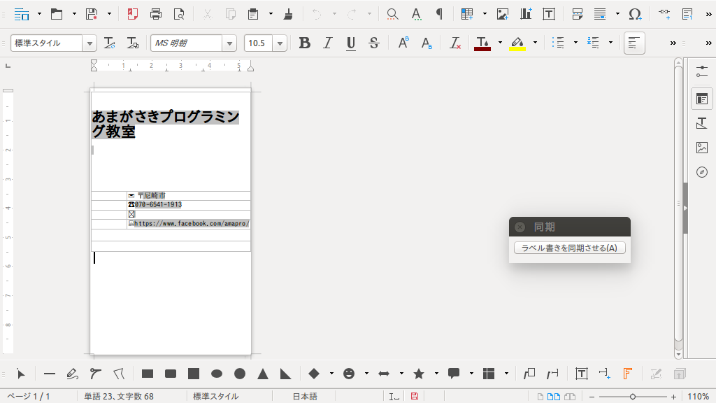Viewport: 716px width, 403px height.
Task: Toggle Underline formatting
Action: click(351, 43)
